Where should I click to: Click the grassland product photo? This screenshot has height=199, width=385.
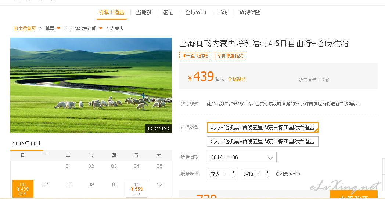coord(91,85)
